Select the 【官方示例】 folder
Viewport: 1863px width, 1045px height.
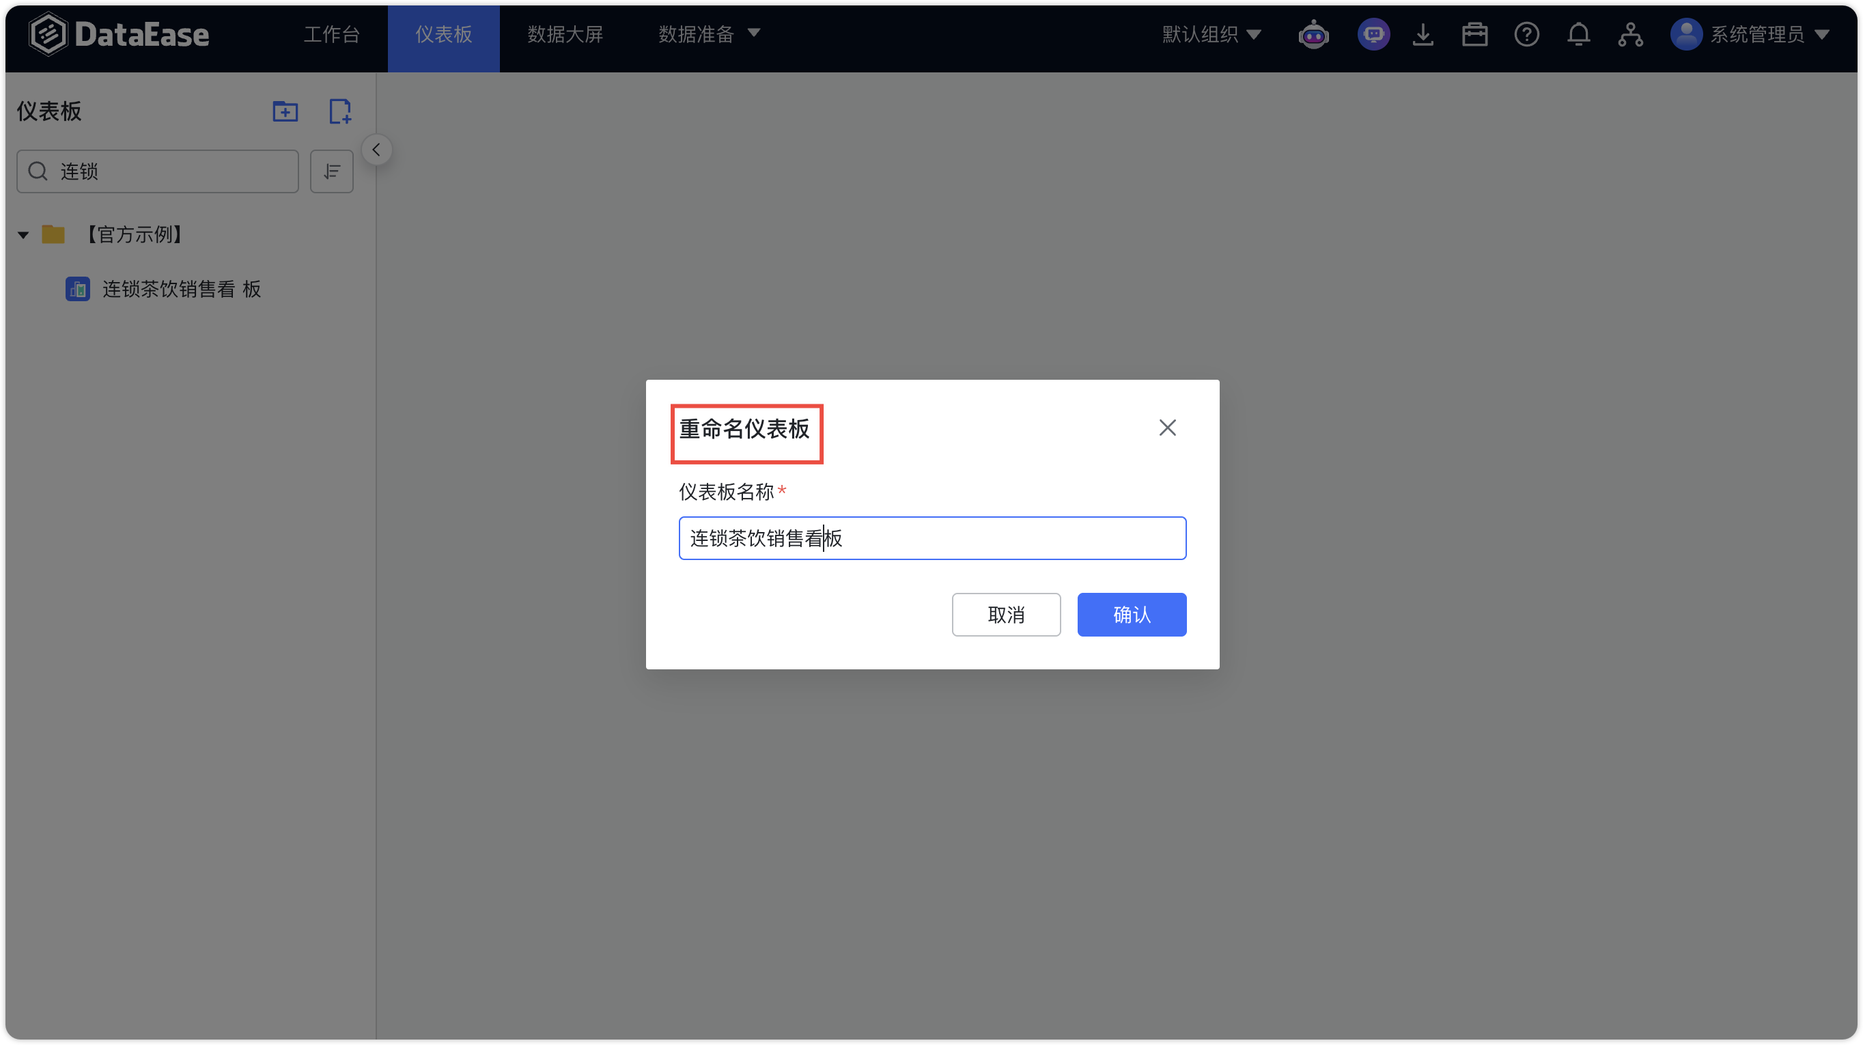pos(134,234)
